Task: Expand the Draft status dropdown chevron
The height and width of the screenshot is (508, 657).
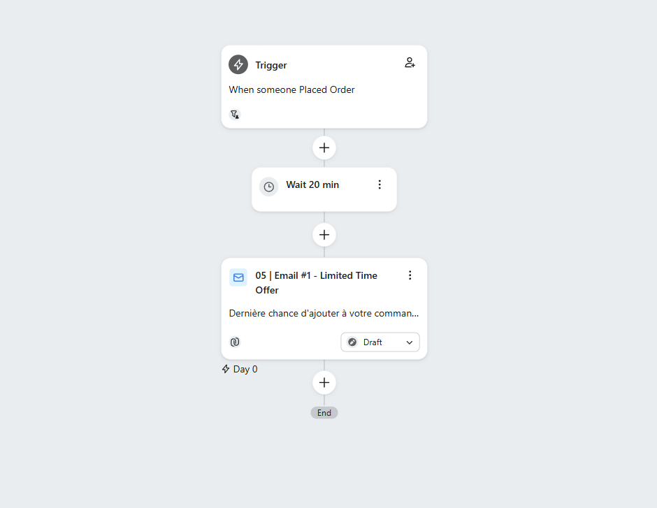Action: [x=410, y=342]
